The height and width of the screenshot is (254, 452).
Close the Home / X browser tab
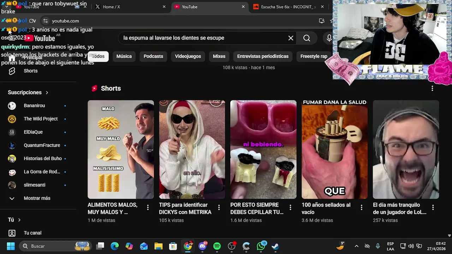pos(164,7)
